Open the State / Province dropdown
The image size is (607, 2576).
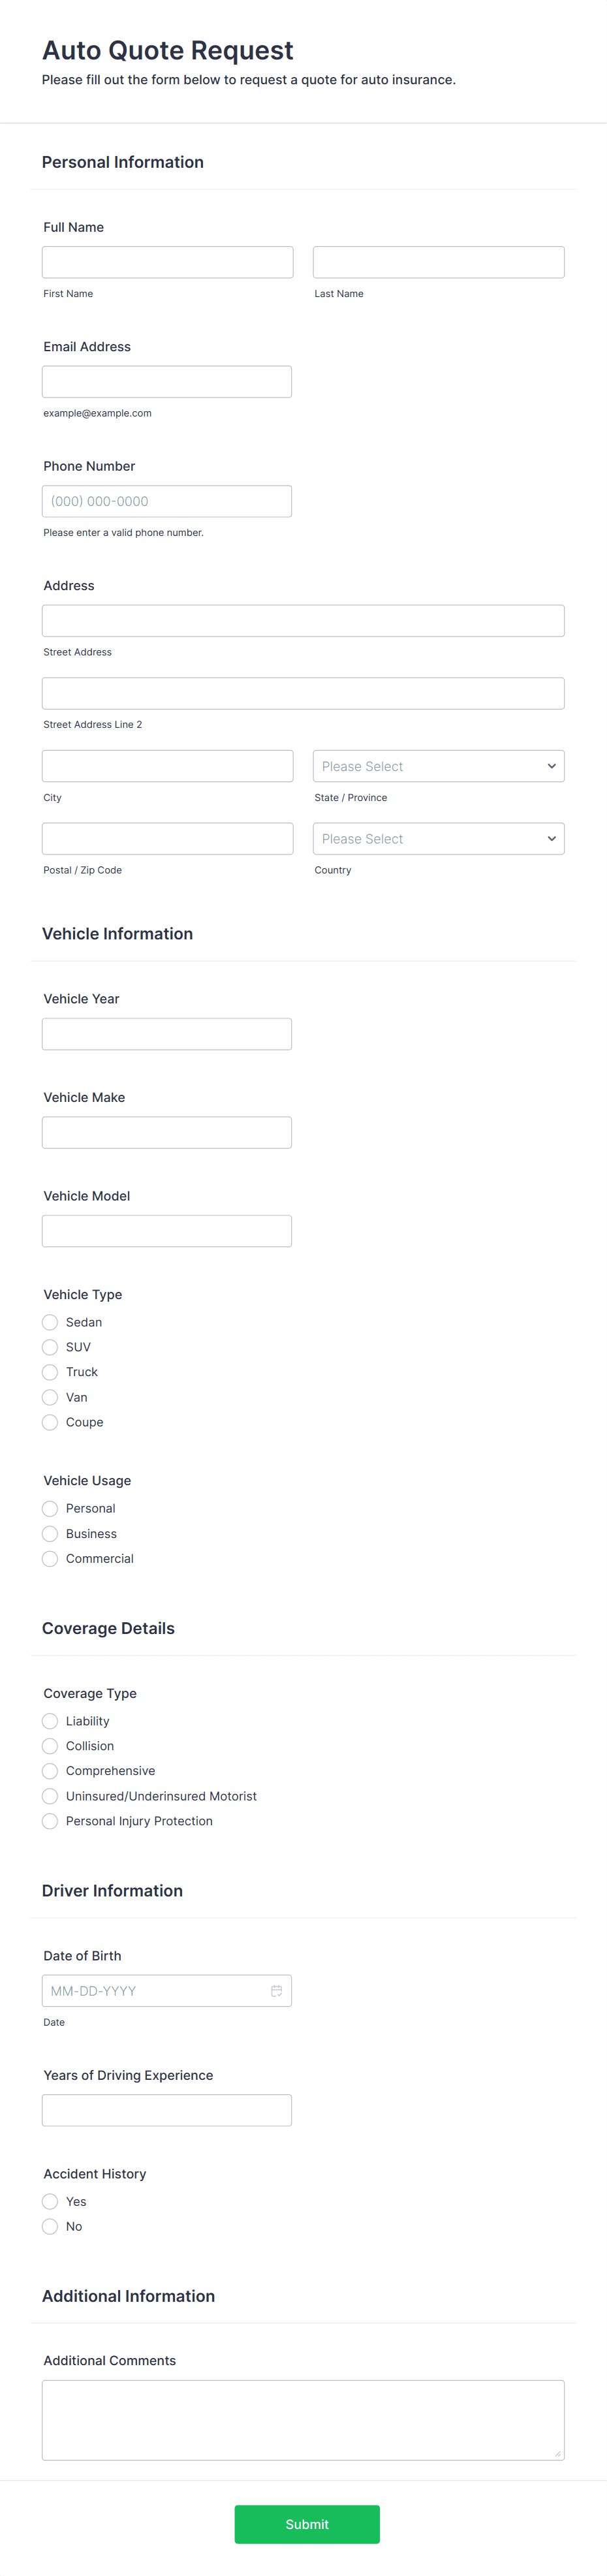coord(438,765)
